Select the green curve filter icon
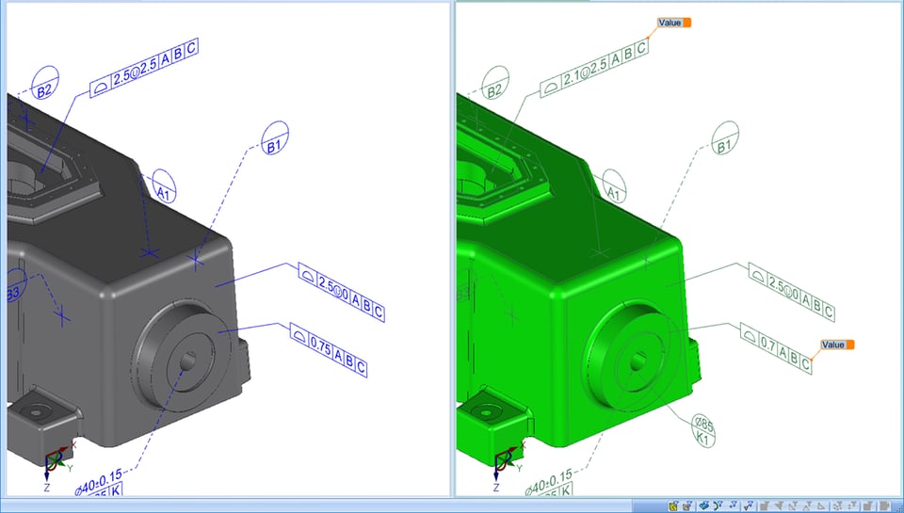The width and height of the screenshot is (904, 513). 718,506
